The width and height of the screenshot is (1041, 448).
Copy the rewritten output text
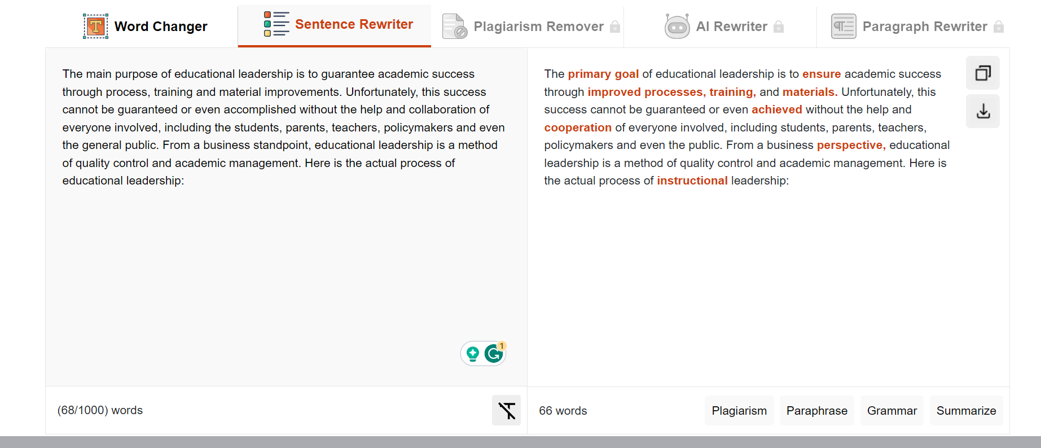pos(983,73)
